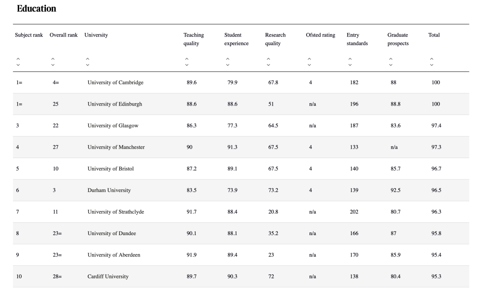The height and width of the screenshot is (289, 481).
Task: Sort table by Subject rank arrows
Action: pos(18,62)
